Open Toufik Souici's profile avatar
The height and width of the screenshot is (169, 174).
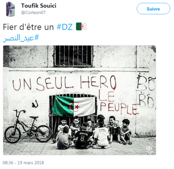pyautogui.click(x=10, y=9)
